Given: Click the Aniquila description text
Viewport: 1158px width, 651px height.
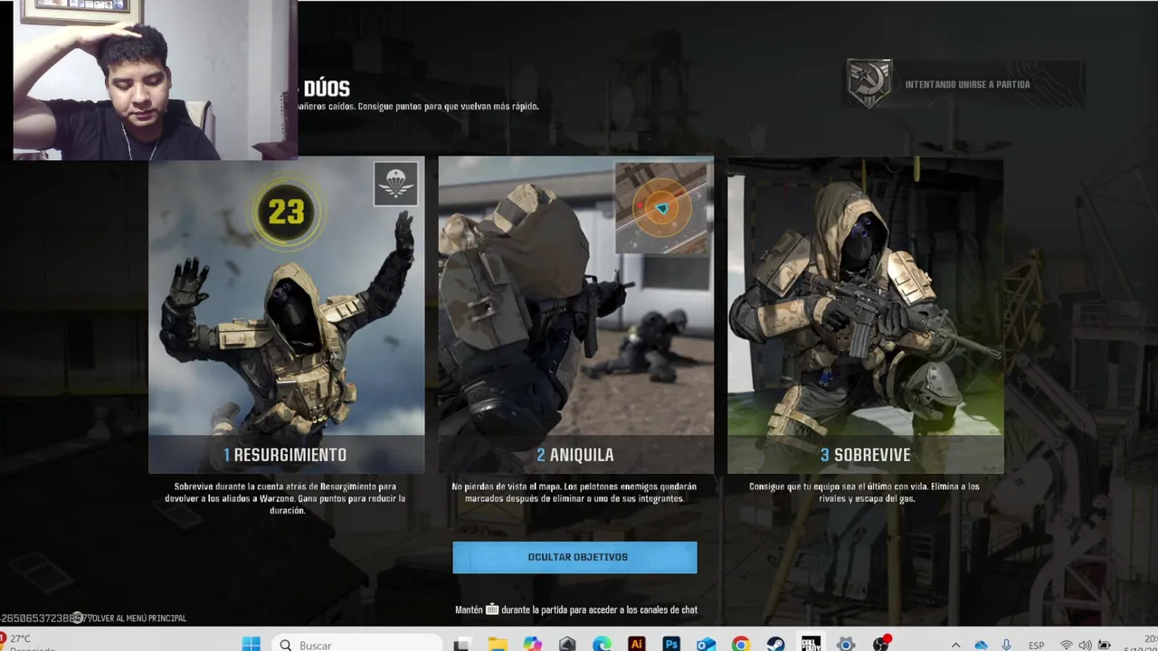Looking at the screenshot, I should (575, 493).
